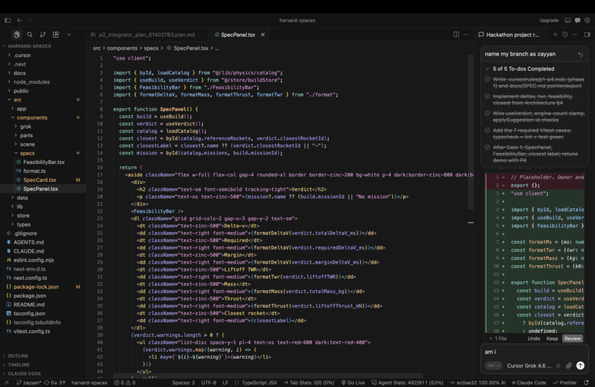
Task: Click Prettier status indicator
Action: coord(564,383)
